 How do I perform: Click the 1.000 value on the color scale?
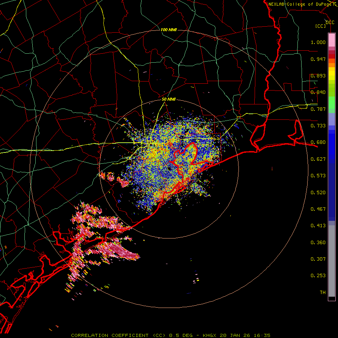click(x=318, y=42)
